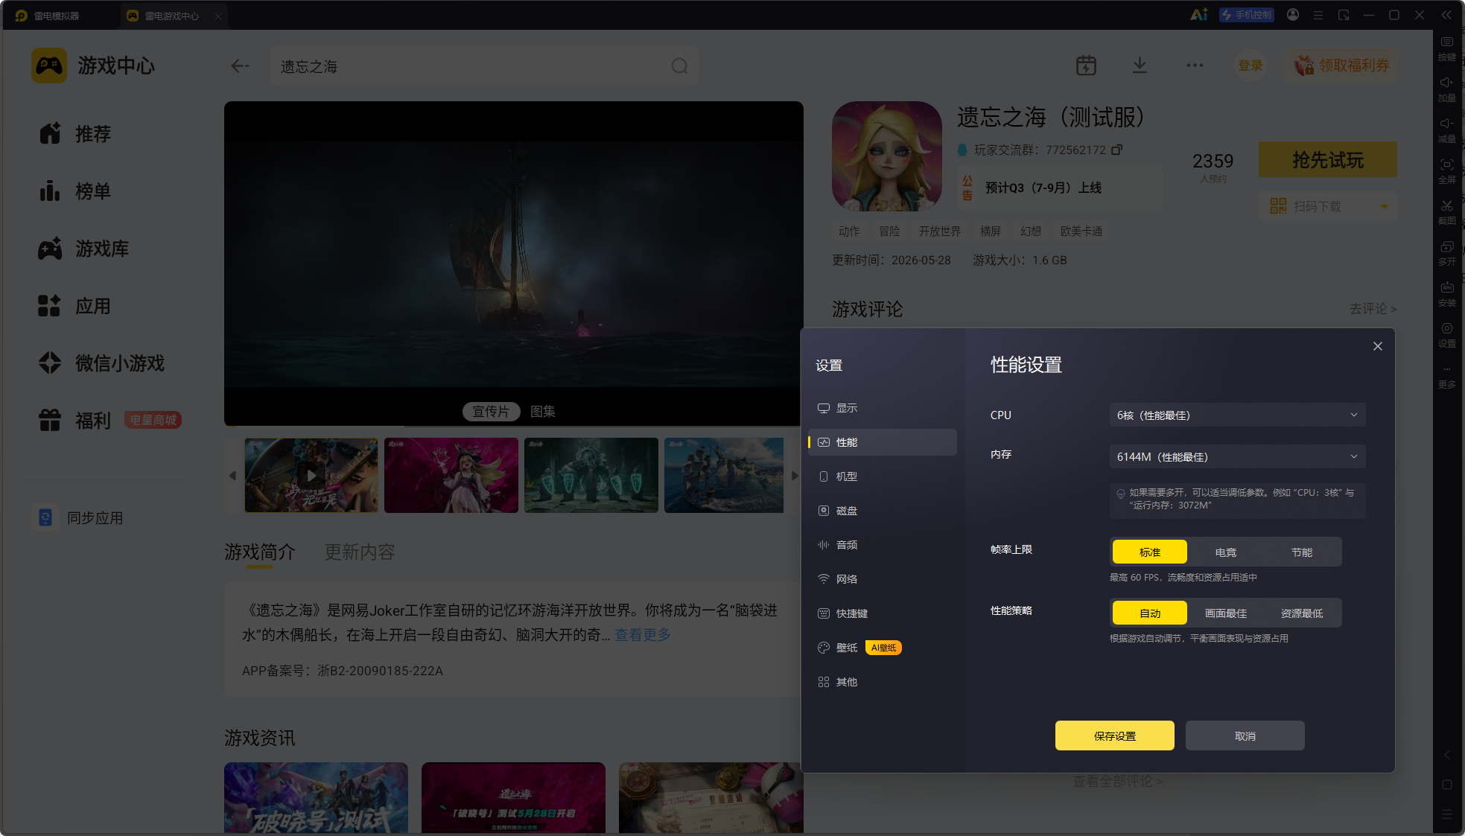Open the 内存 memory dropdown
Screen dimensions: 1465x836
(1237, 456)
